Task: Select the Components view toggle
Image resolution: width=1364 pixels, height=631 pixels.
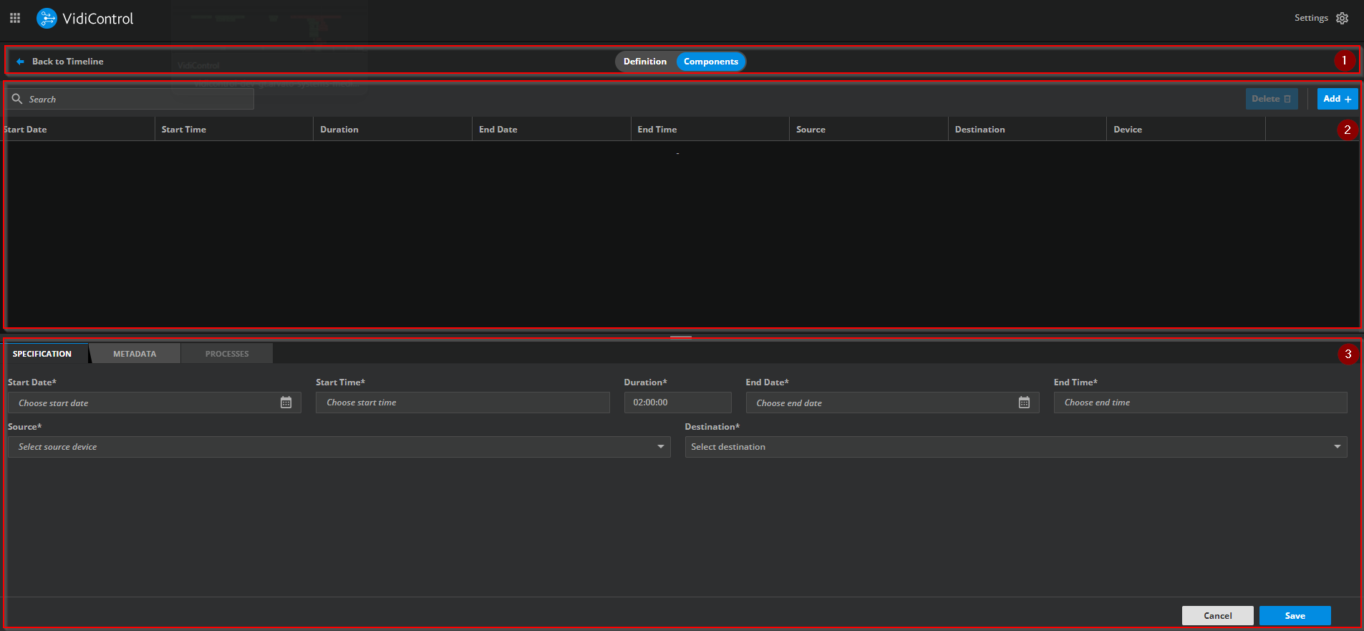Action: click(x=710, y=62)
